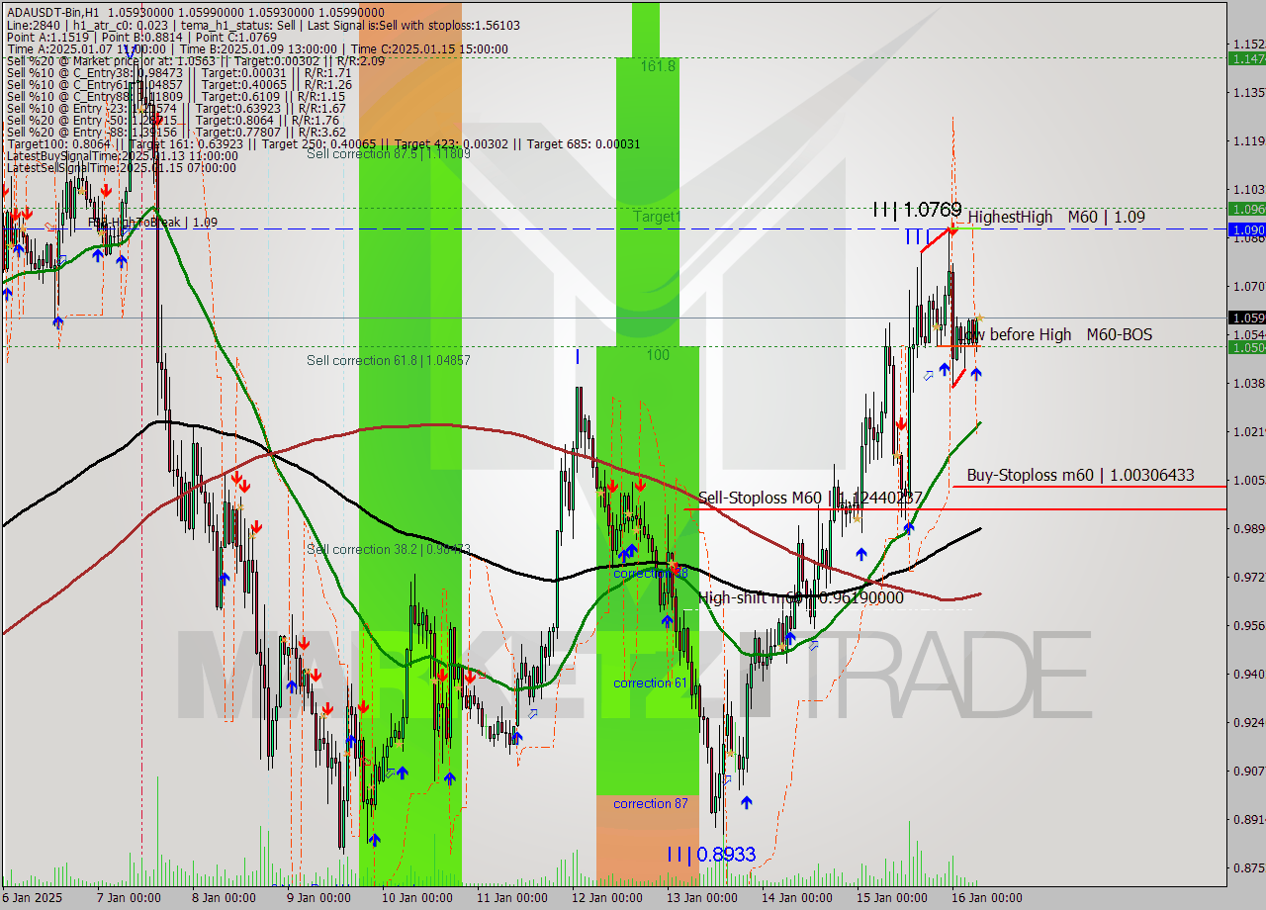Click the '161.8' Fibonacci level label
The height and width of the screenshot is (910, 1266).
coord(658,65)
